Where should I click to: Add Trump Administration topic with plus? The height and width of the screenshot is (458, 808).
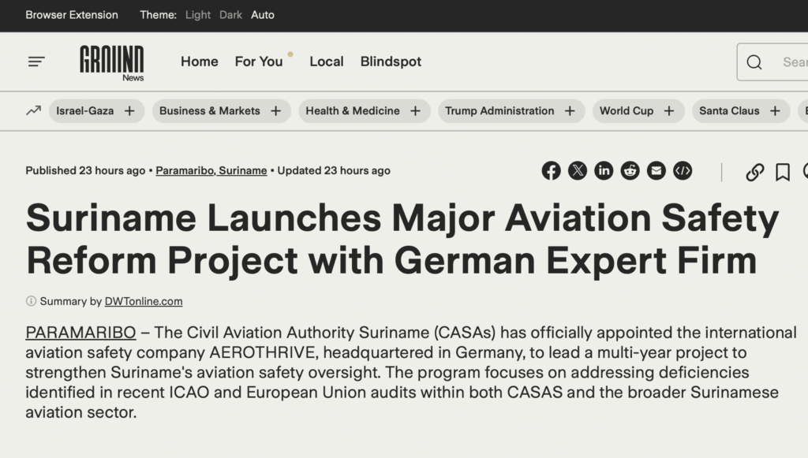pos(570,111)
